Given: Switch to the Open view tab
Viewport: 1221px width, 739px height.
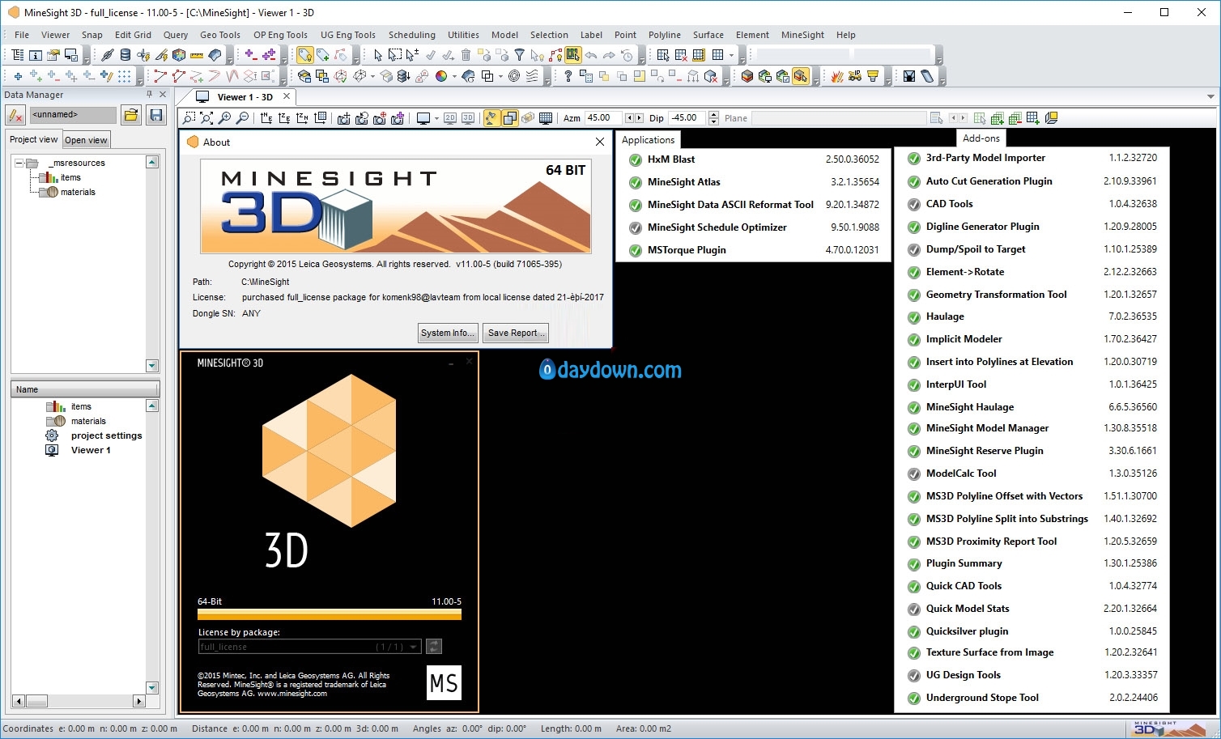Looking at the screenshot, I should coord(86,140).
